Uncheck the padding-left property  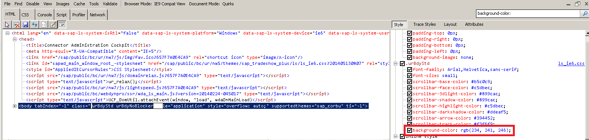pyautogui.click(x=409, y=51)
